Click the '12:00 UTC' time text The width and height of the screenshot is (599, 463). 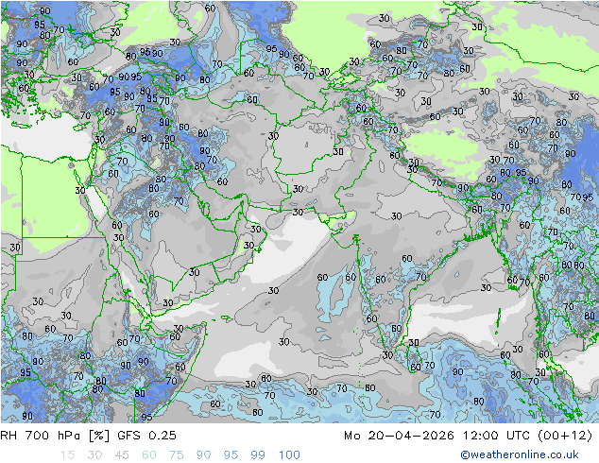coord(496,436)
